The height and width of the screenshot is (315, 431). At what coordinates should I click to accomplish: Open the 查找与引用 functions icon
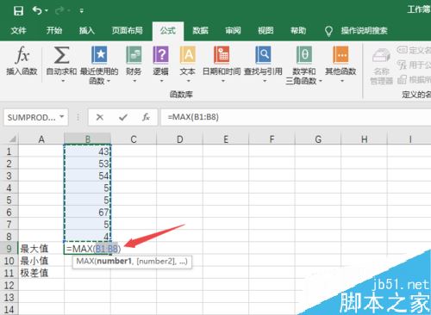click(263, 55)
